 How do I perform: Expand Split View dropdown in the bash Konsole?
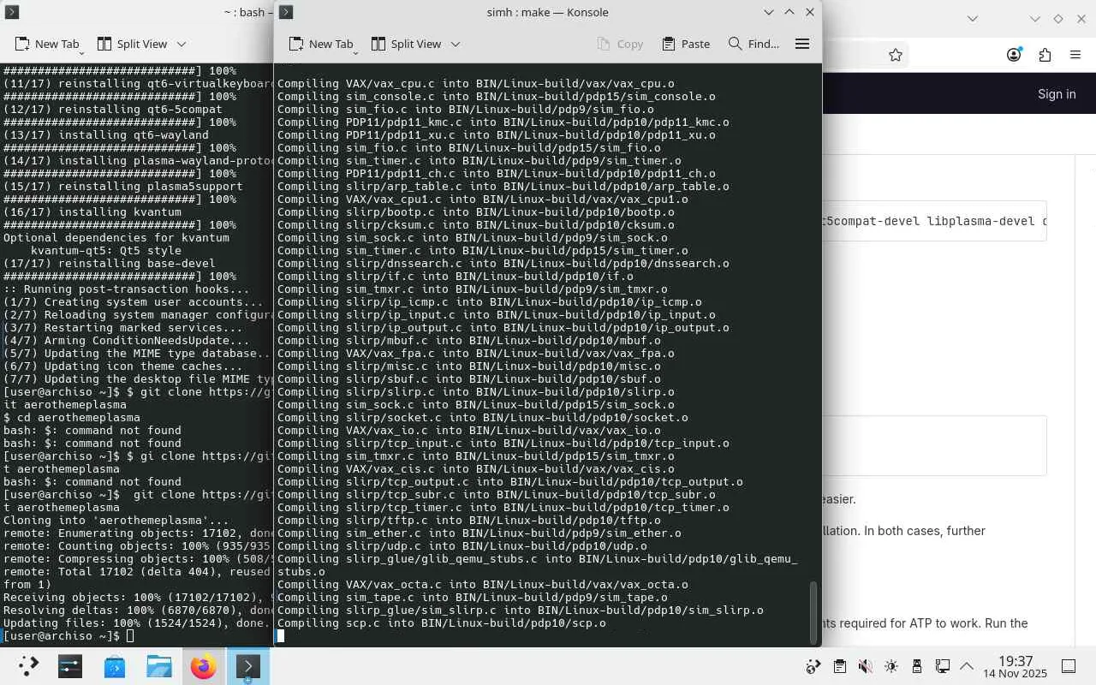(182, 44)
